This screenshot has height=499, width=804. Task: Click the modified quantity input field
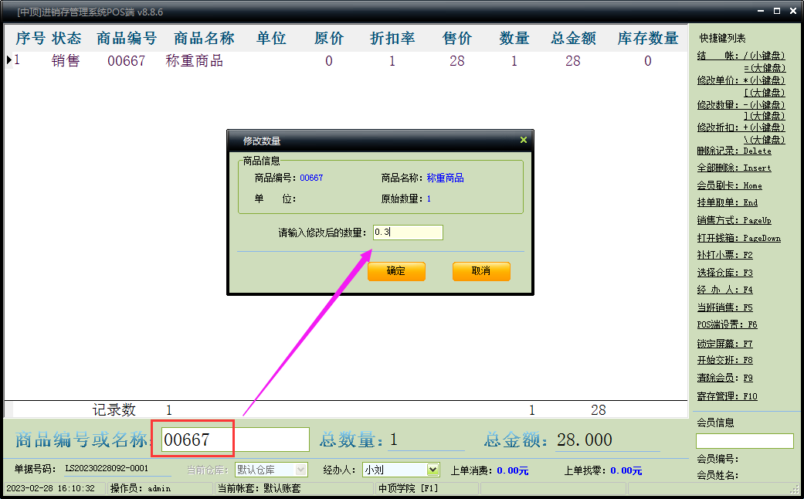(407, 232)
